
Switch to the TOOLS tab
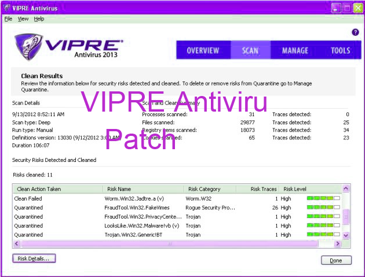click(340, 50)
